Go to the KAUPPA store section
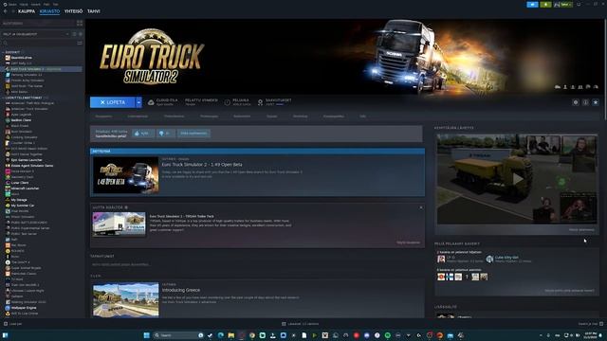This screenshot has height=341, width=607. (27, 11)
